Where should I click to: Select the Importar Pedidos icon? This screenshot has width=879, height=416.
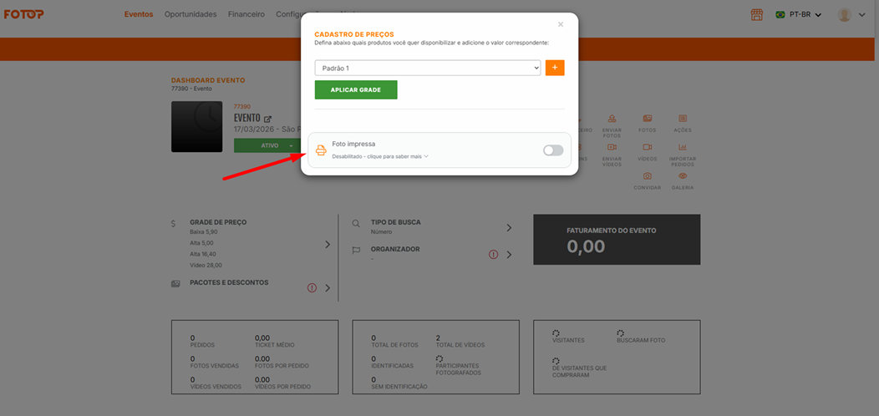click(682, 148)
